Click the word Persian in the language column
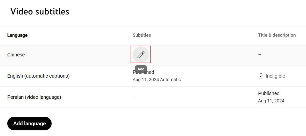Viewport: 306px width, 136px height. [x=15, y=97]
